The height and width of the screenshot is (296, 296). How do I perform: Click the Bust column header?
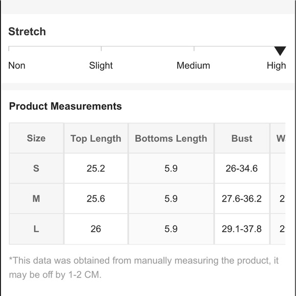[x=242, y=138]
